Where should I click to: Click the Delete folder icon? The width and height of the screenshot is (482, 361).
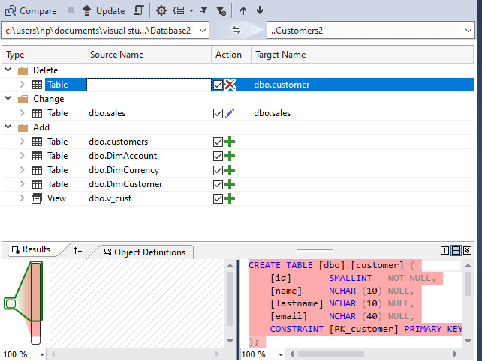click(23, 71)
